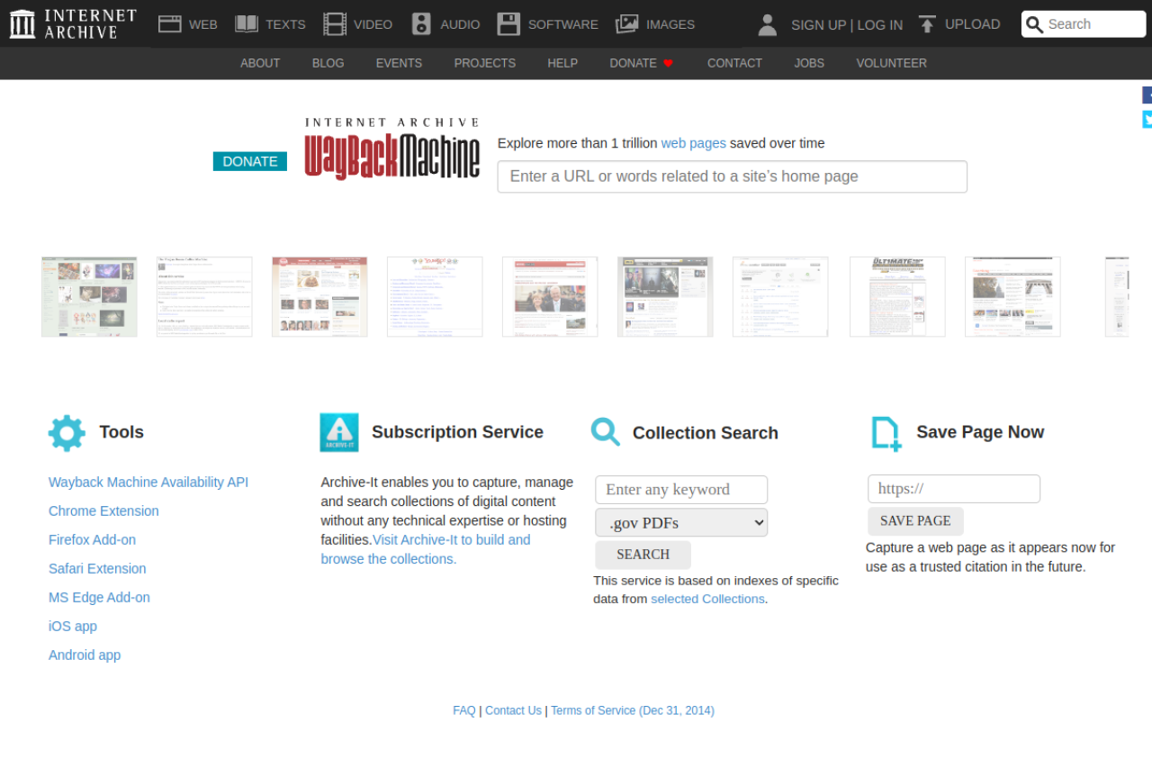Open the Safari Extension link

[x=97, y=569]
